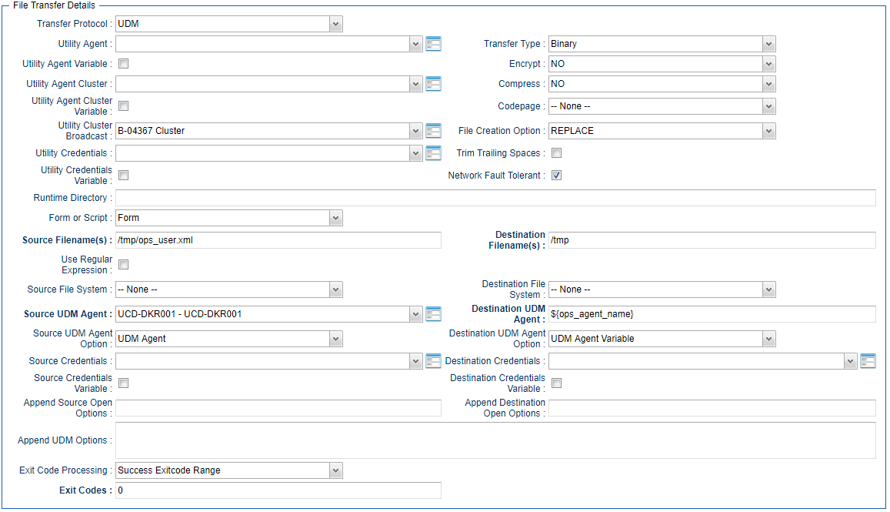The width and height of the screenshot is (890, 512).
Task: Open File Creation Option REPLACE dropdown
Action: [662, 131]
